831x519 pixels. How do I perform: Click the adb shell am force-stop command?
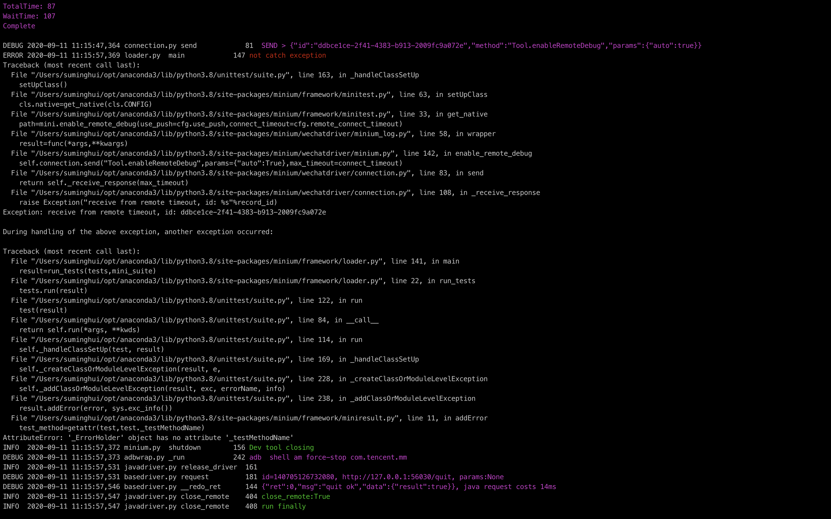328,457
